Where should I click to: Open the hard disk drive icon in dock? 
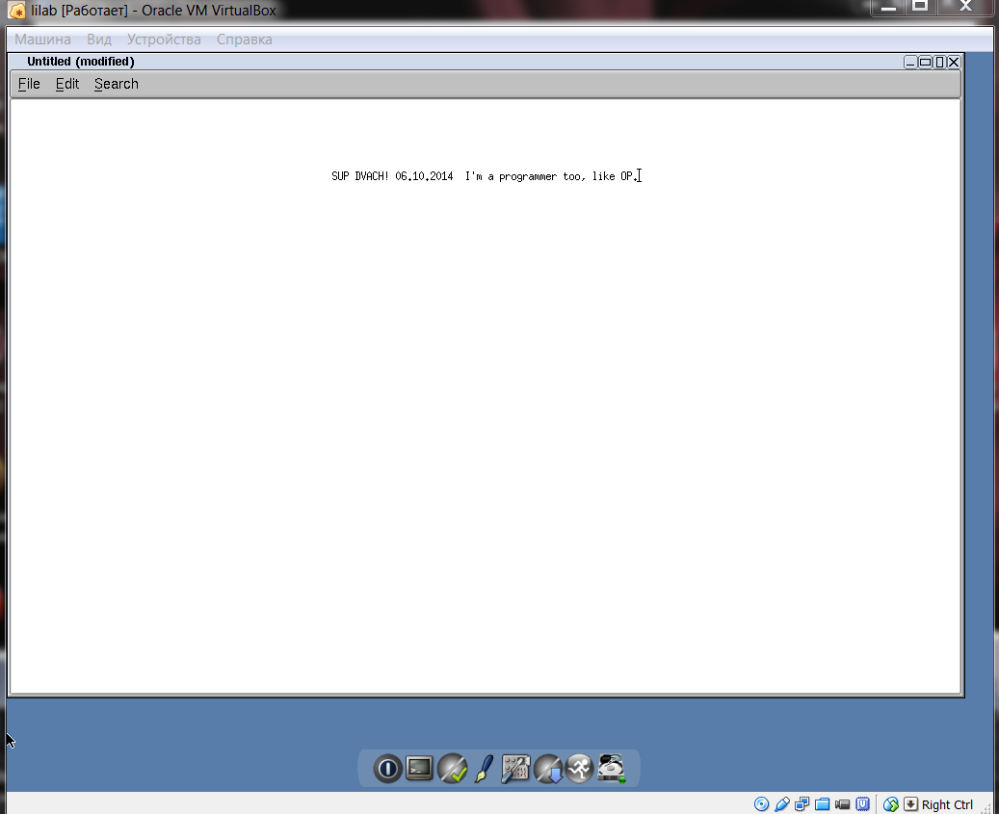click(612, 769)
